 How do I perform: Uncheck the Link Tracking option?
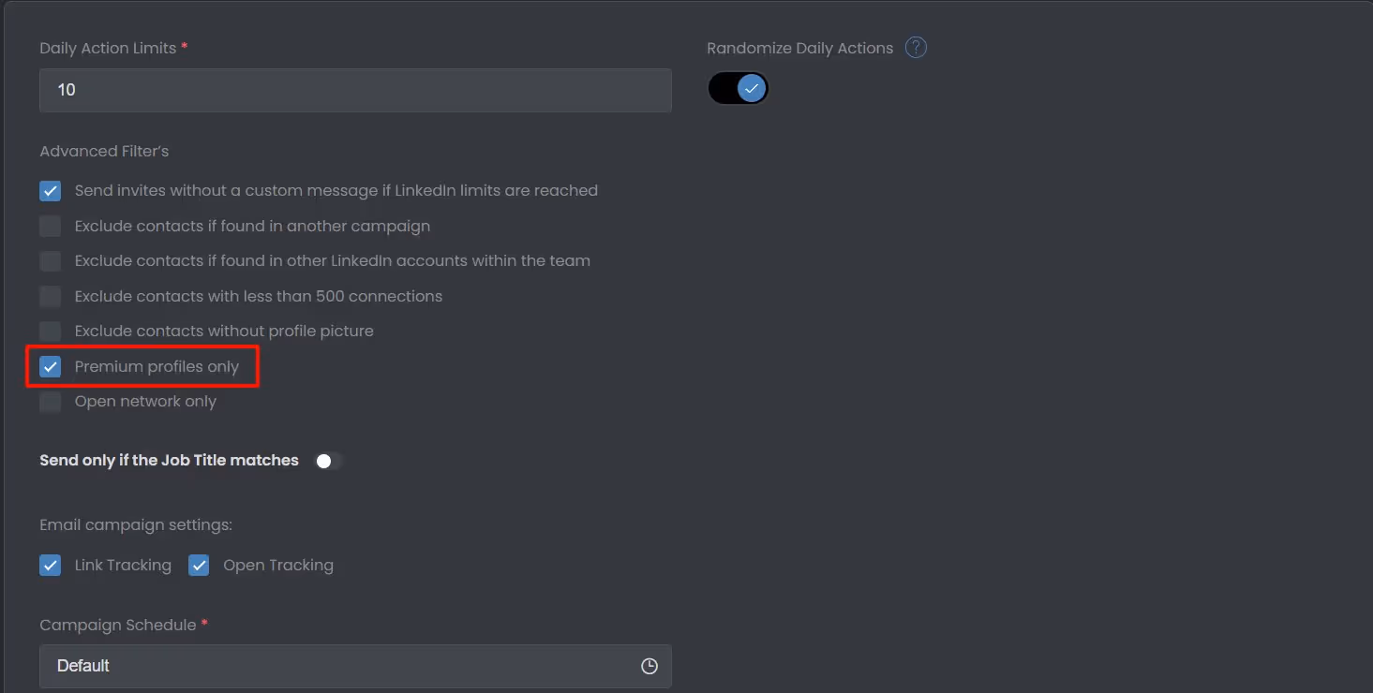[50, 565]
